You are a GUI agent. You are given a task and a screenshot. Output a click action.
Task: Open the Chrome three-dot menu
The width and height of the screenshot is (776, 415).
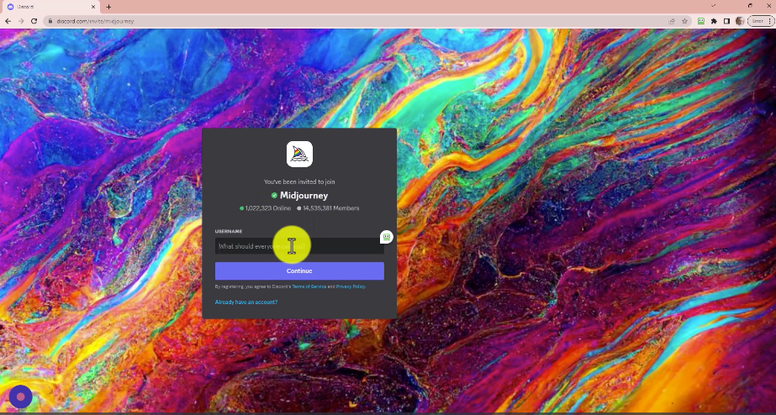coord(769,21)
